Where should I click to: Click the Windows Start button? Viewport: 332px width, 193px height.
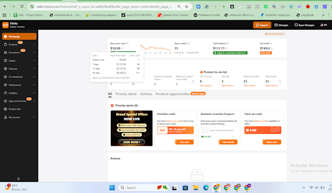(112, 188)
